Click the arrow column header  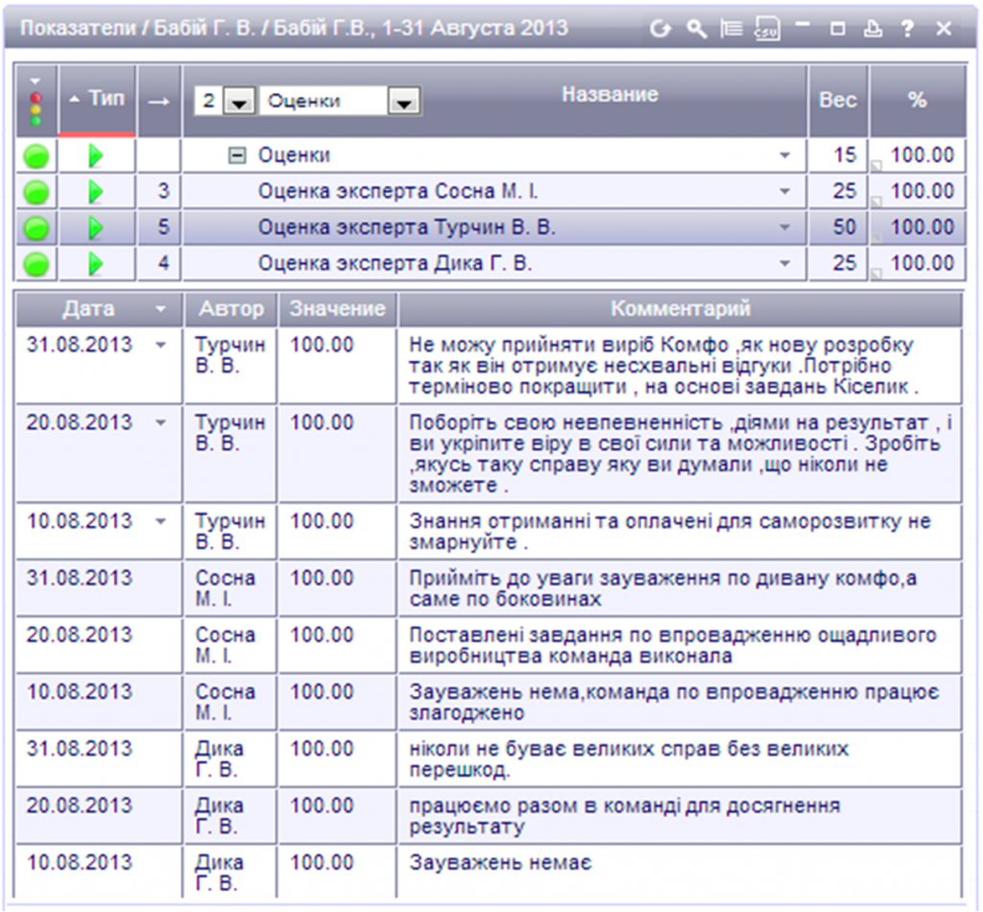[x=159, y=101]
